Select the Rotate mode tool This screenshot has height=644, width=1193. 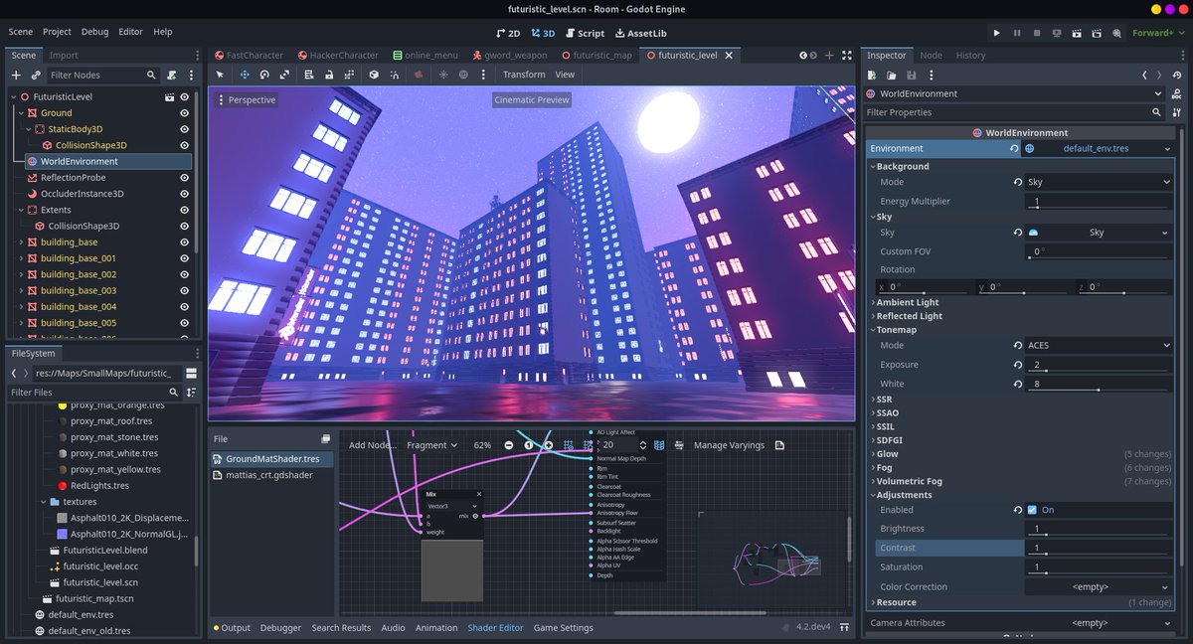pyautogui.click(x=264, y=75)
